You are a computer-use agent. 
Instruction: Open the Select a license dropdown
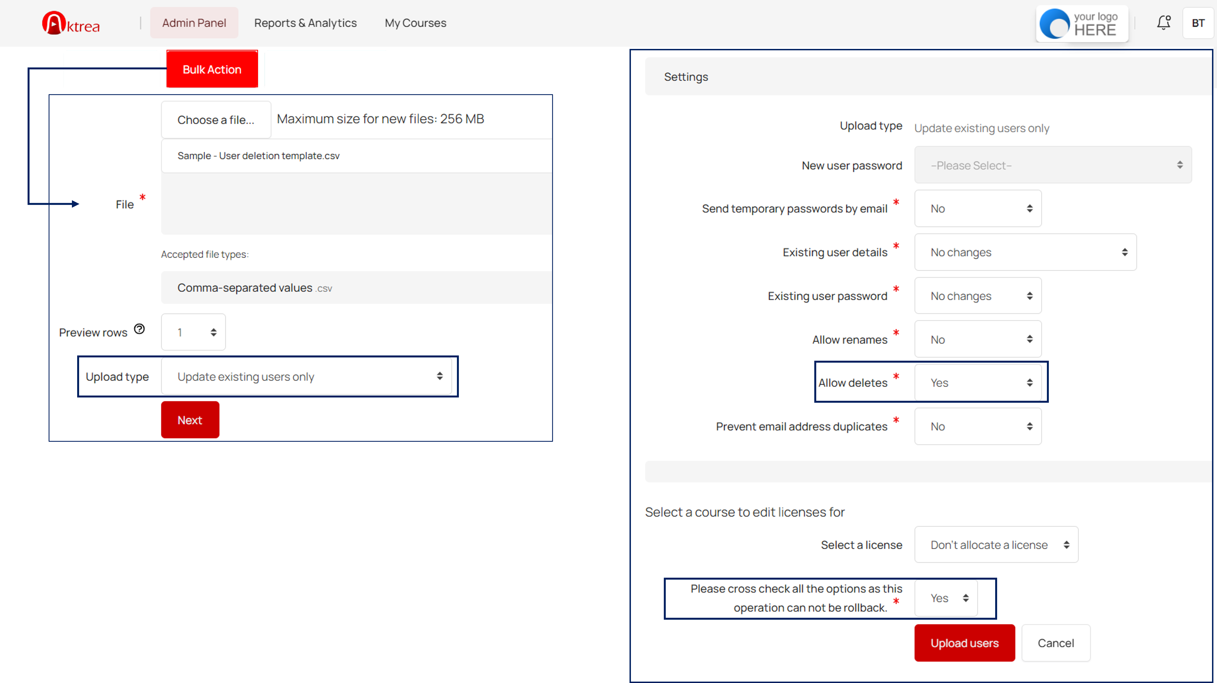coord(996,545)
